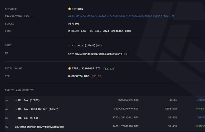Click the entity icon beside the From address
Image resolution: width=205 pixels, height=132 pixels.
tap(69, 45)
